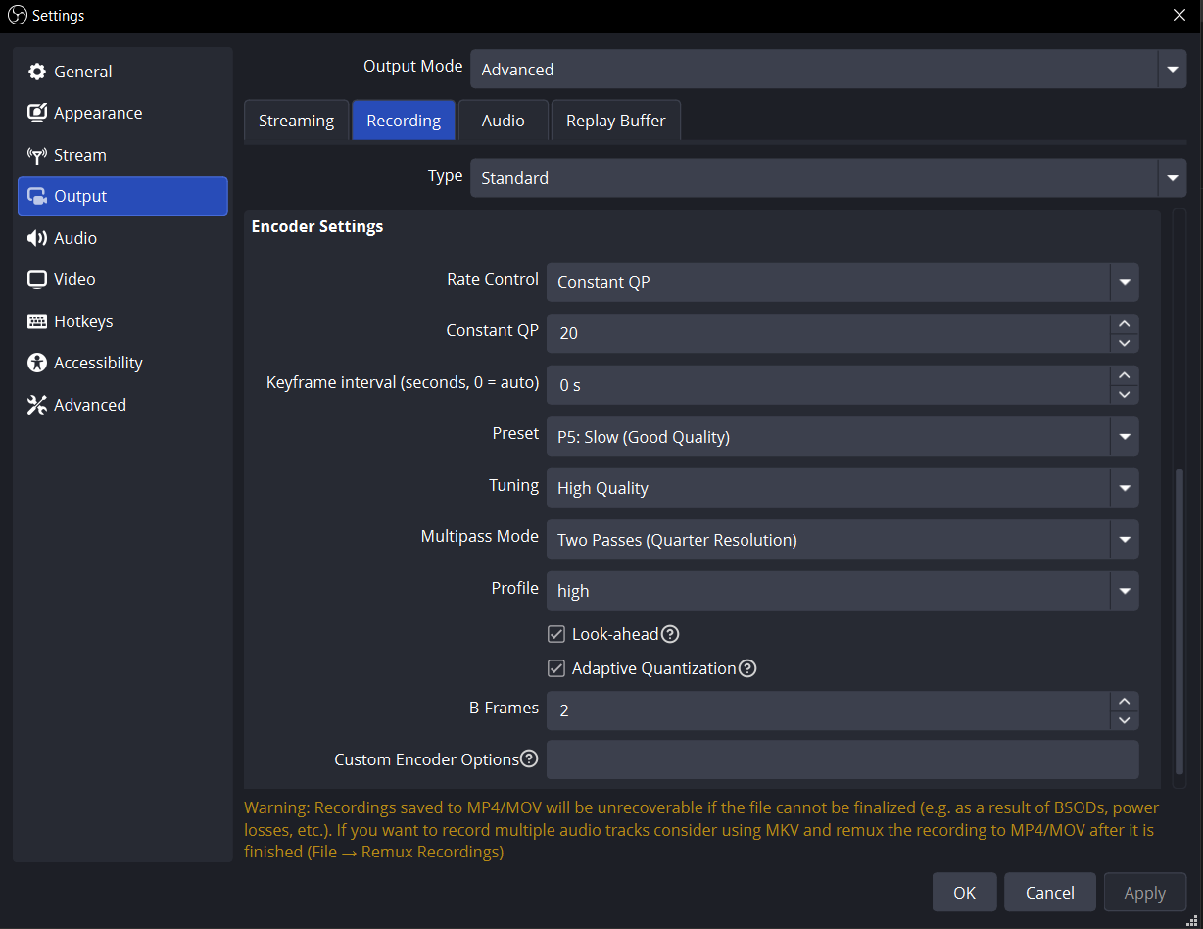1203x929 pixels.
Task: Open the recording Type dropdown
Action: (x=828, y=178)
